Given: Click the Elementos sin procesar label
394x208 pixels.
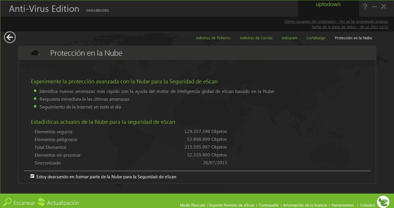Looking at the screenshot, I should [x=58, y=155].
